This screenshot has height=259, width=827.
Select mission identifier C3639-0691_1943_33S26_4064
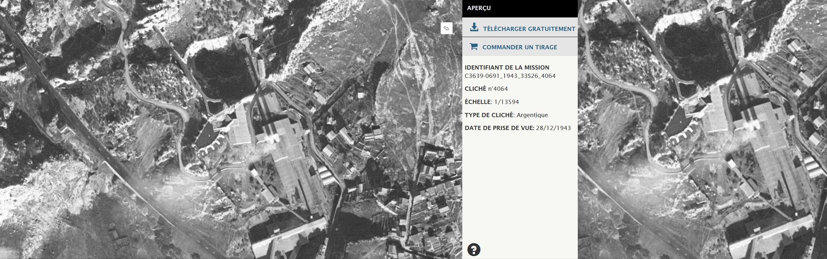click(510, 76)
